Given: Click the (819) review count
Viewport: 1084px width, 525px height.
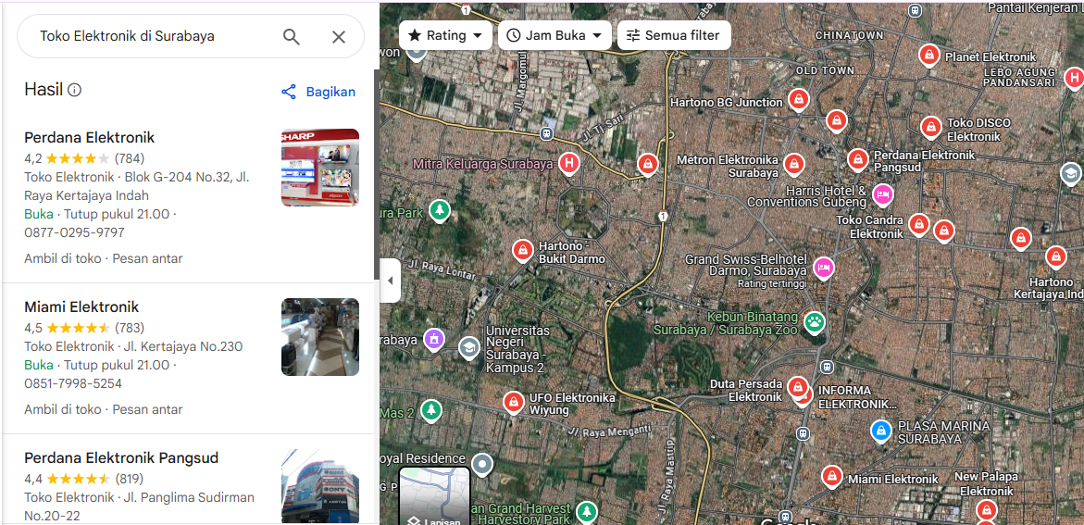Looking at the screenshot, I should pyautogui.click(x=130, y=478).
